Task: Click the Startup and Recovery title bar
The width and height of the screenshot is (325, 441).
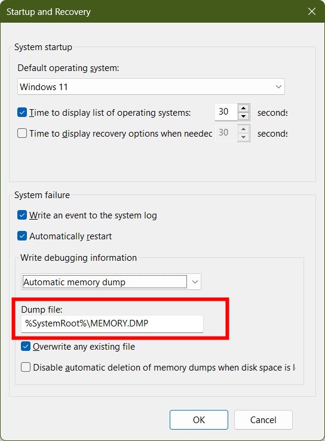Action: [x=152, y=11]
